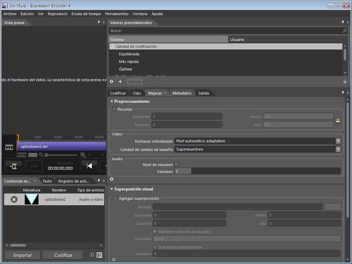Viewport: 352px width, 264px height.
Task: Click the Codificar button at bottom
Action: click(x=63, y=255)
